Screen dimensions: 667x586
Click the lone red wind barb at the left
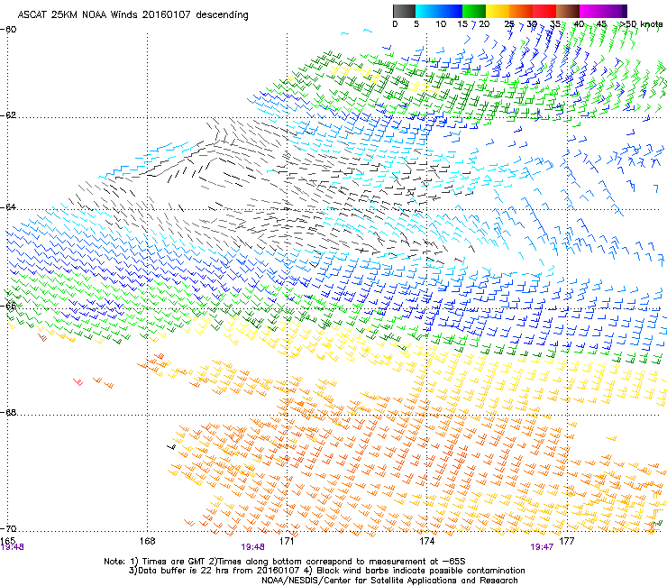pos(78,381)
